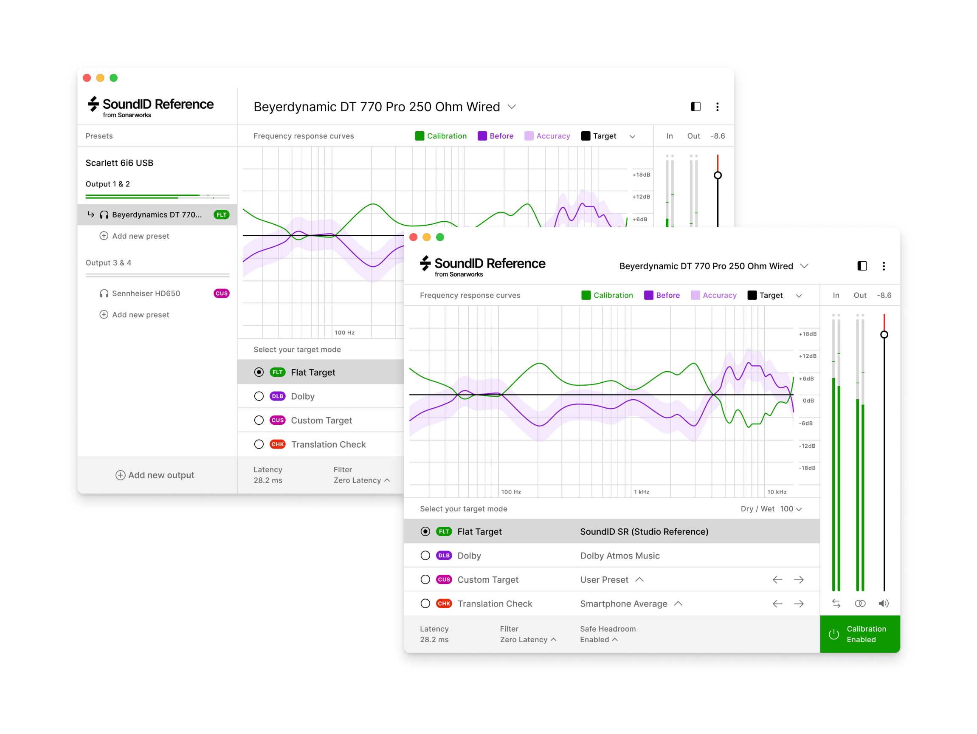Click the speaker volume icon
The image size is (977, 734).
pyautogui.click(x=883, y=603)
